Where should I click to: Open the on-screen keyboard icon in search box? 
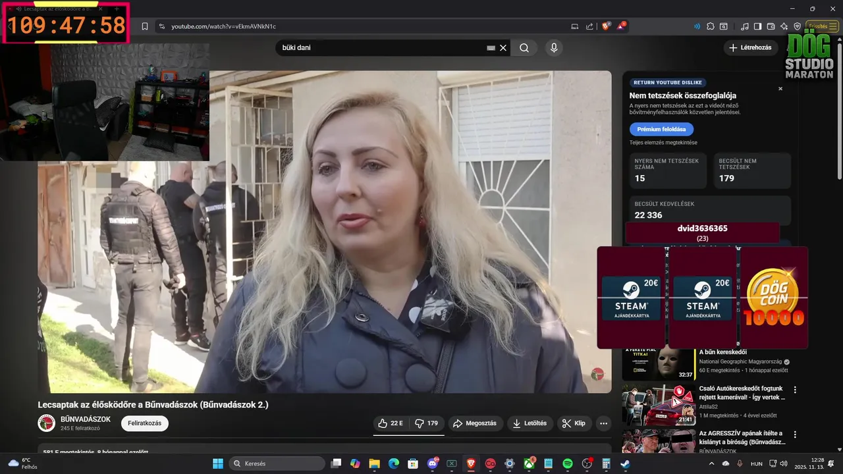(x=491, y=47)
